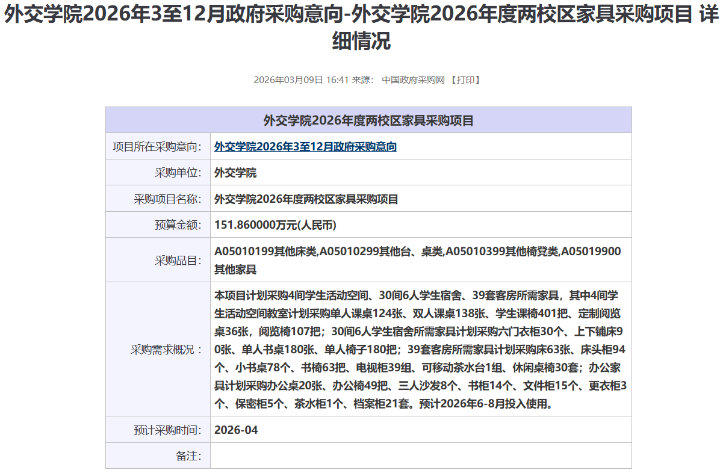Click the 项目所在采购意向 label cell
The height and width of the screenshot is (473, 723).
click(158, 147)
